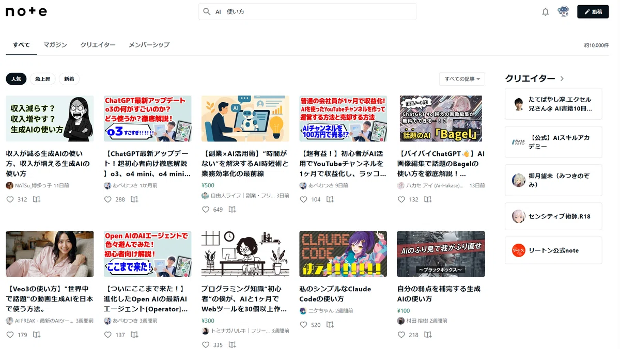The height and width of the screenshot is (349, 620).
Task: Open creator card たてばやし淳
Action: 553,104
